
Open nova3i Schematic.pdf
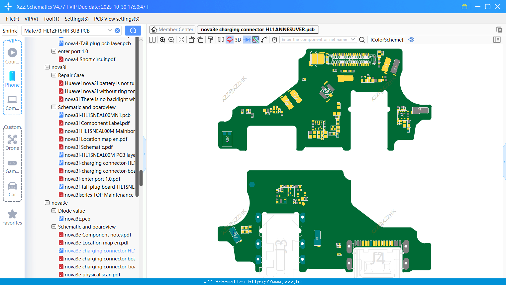pos(89,147)
